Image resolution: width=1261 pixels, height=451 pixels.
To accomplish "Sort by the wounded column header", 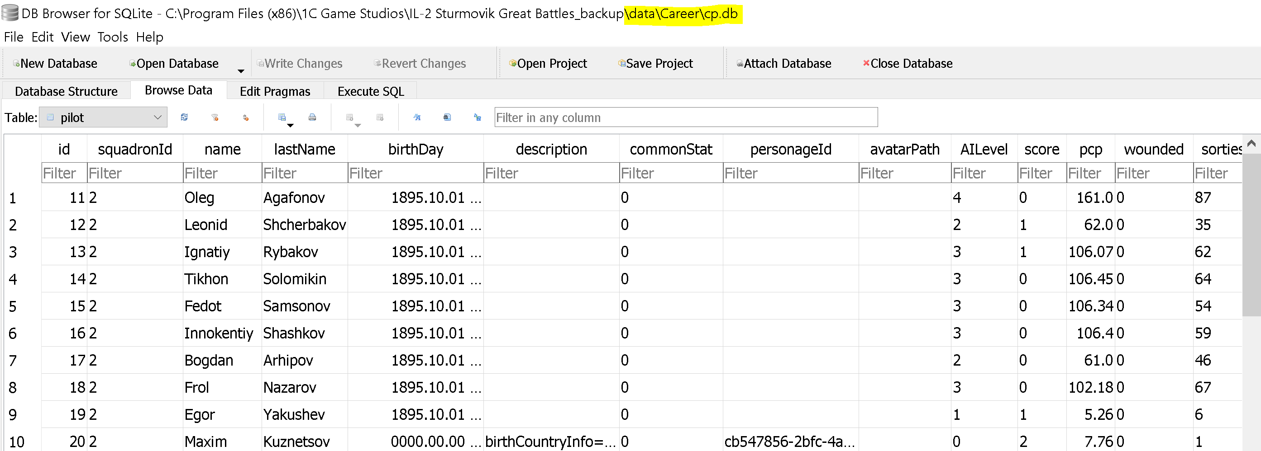I will tap(1154, 149).
